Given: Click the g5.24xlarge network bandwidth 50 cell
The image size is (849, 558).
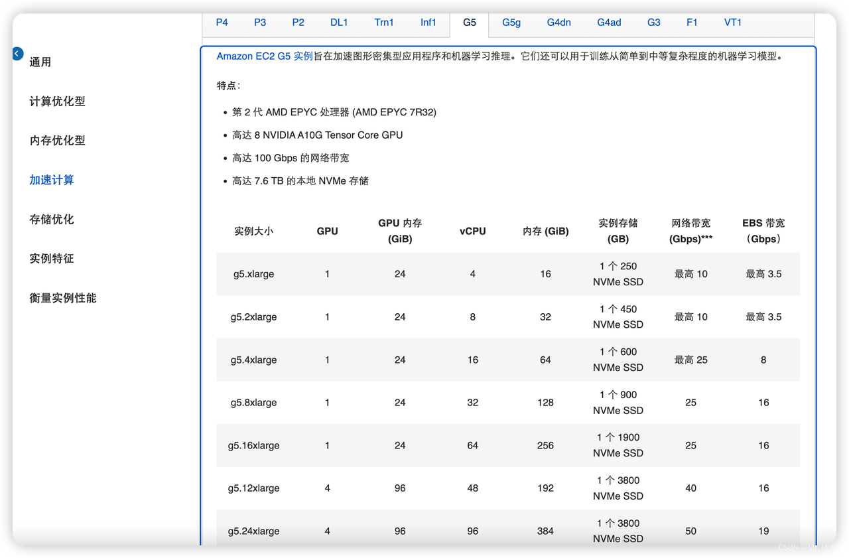Looking at the screenshot, I should pyautogui.click(x=691, y=531).
